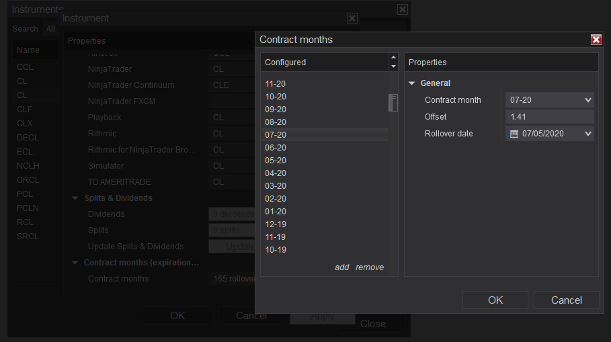Click the Configured list scrollbar thumb
The width and height of the screenshot is (611, 342).
click(x=393, y=103)
